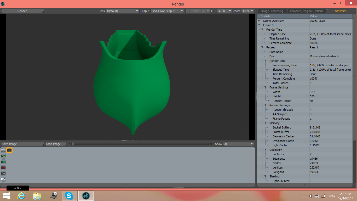Collapse the Passes section
Screen dimensions: 357x201
[262, 47]
